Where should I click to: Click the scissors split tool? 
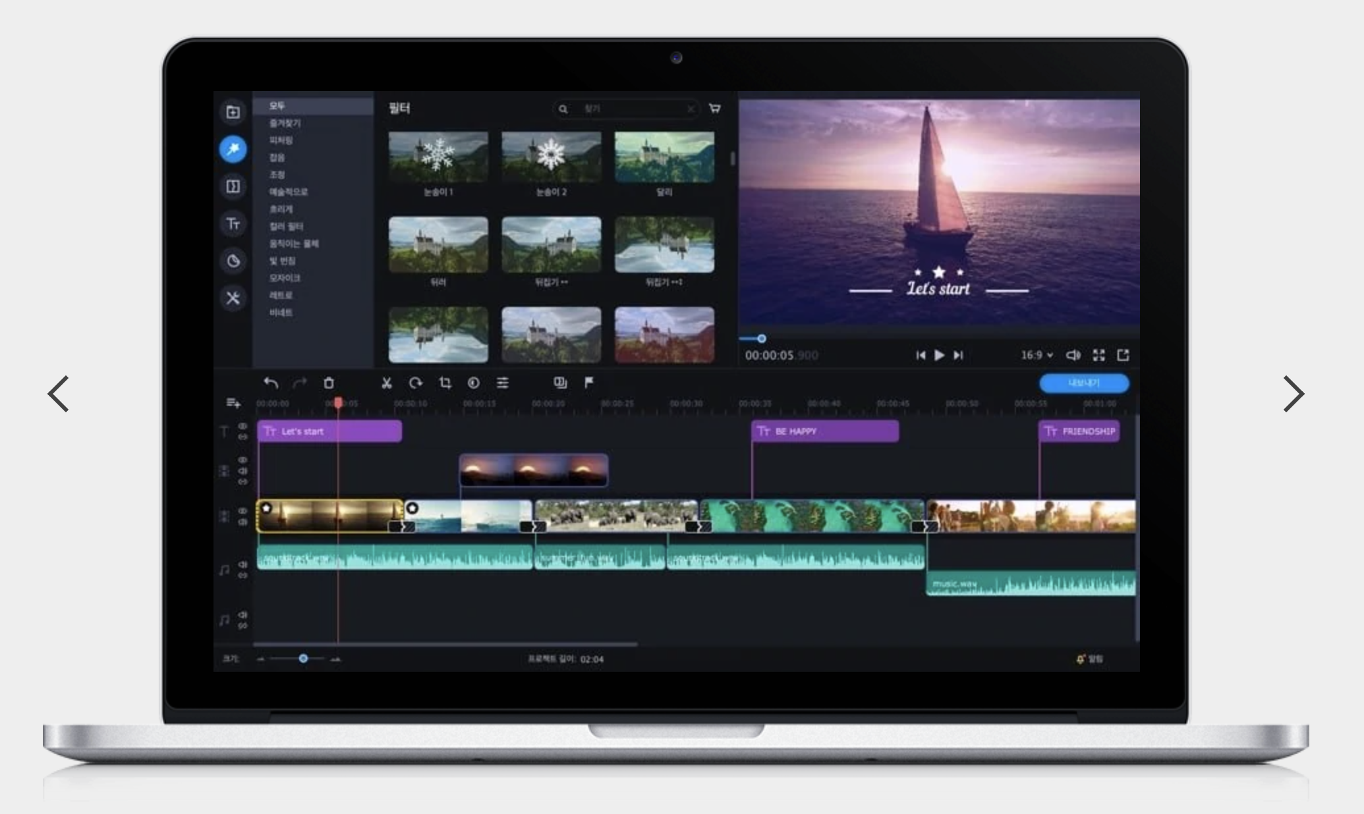(x=387, y=383)
